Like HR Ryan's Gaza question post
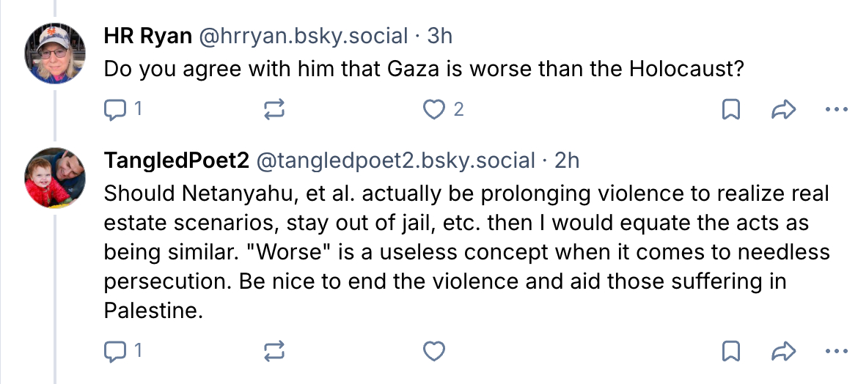The image size is (858, 384). 435,110
